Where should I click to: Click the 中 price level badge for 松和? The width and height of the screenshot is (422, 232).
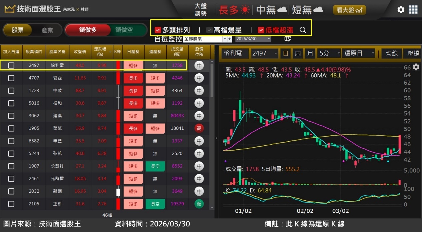tap(199, 103)
